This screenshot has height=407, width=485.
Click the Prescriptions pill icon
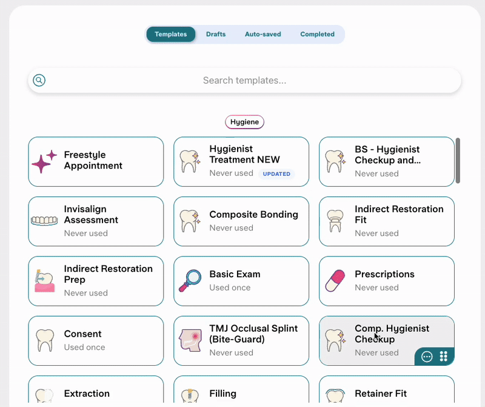[335, 281]
